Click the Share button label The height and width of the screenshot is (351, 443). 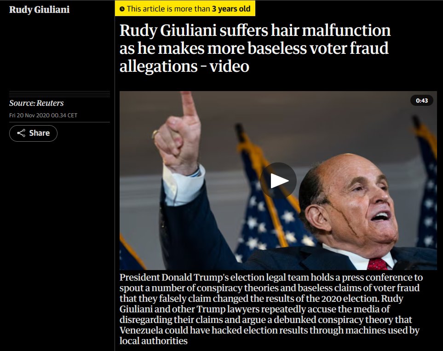coord(39,133)
